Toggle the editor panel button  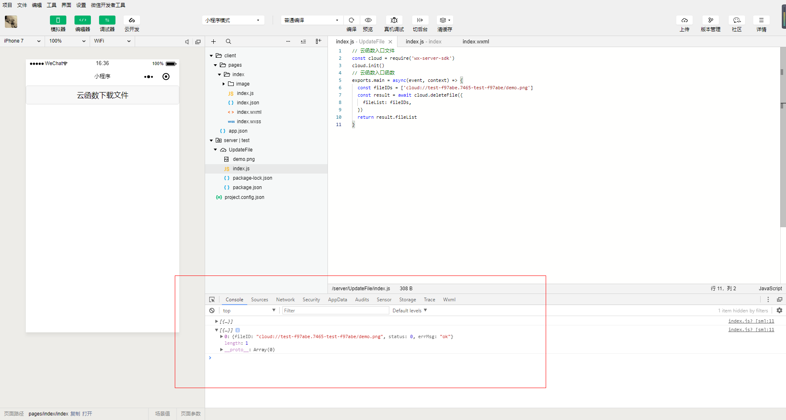pyautogui.click(x=82, y=20)
